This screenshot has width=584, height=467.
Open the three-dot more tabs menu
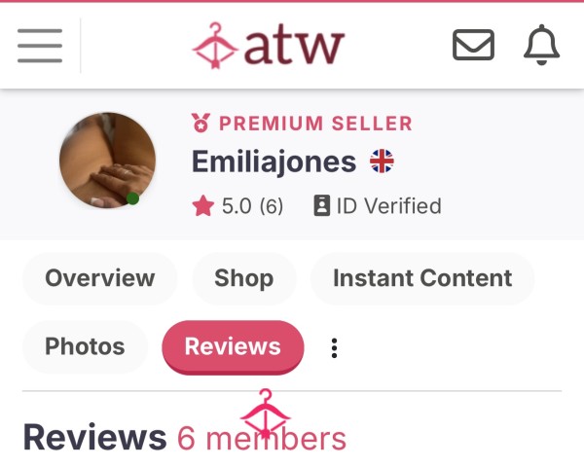[x=334, y=348]
